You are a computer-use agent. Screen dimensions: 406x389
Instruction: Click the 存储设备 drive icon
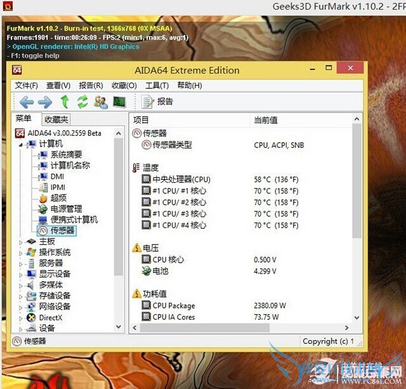31,296
